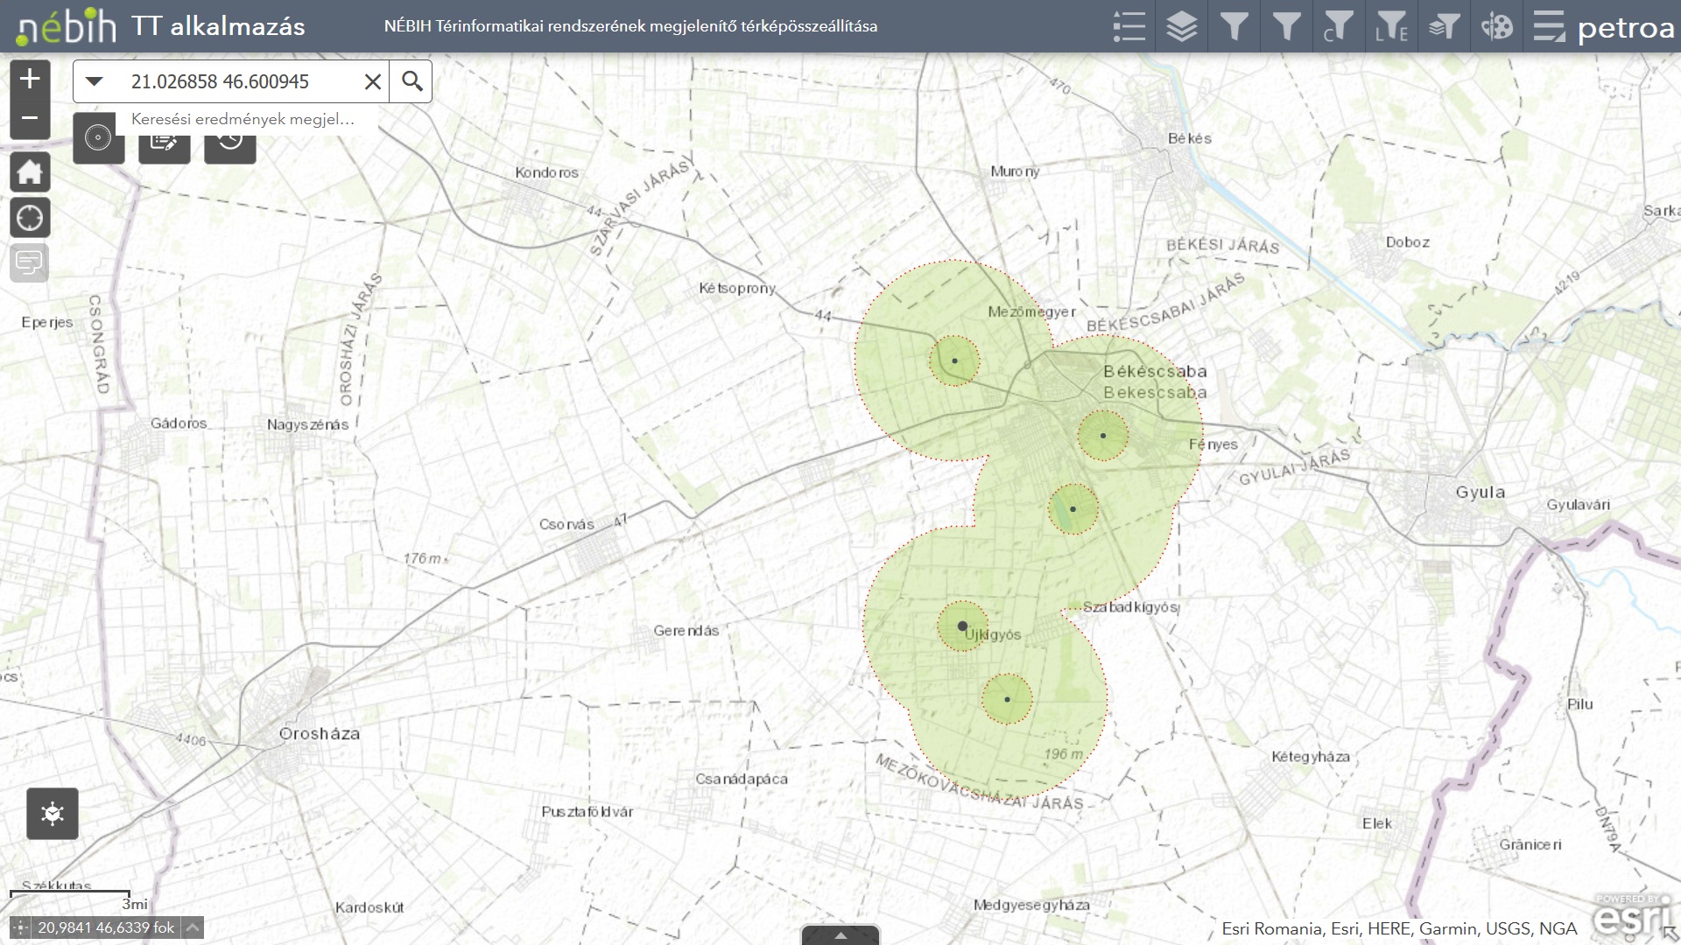Open the legend list widget
The image size is (1681, 945).
(1129, 26)
